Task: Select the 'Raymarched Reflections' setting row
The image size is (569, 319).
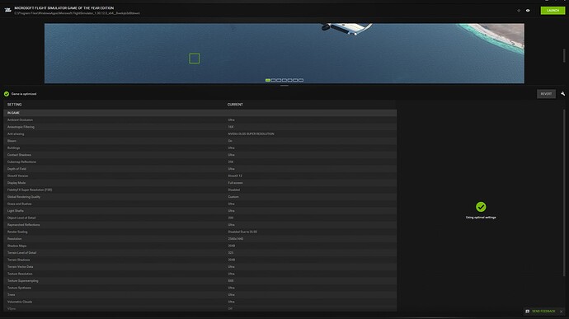Action: pyautogui.click(x=200, y=225)
